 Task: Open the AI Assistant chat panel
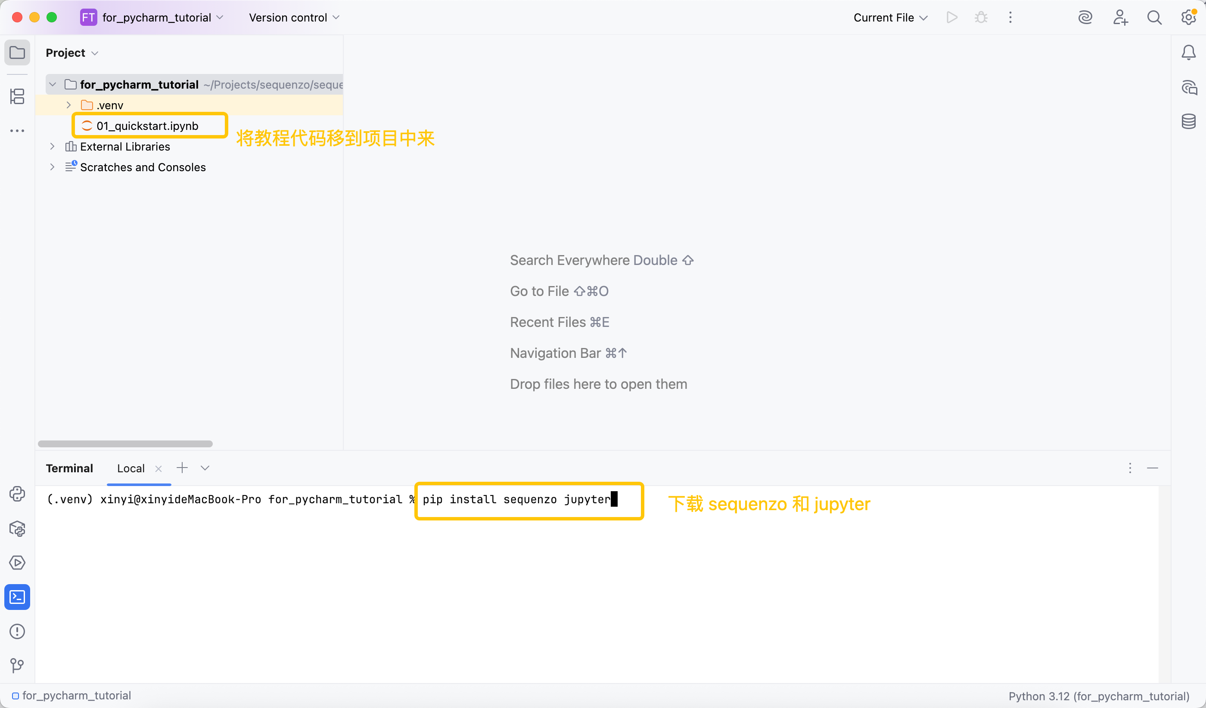pos(1188,87)
